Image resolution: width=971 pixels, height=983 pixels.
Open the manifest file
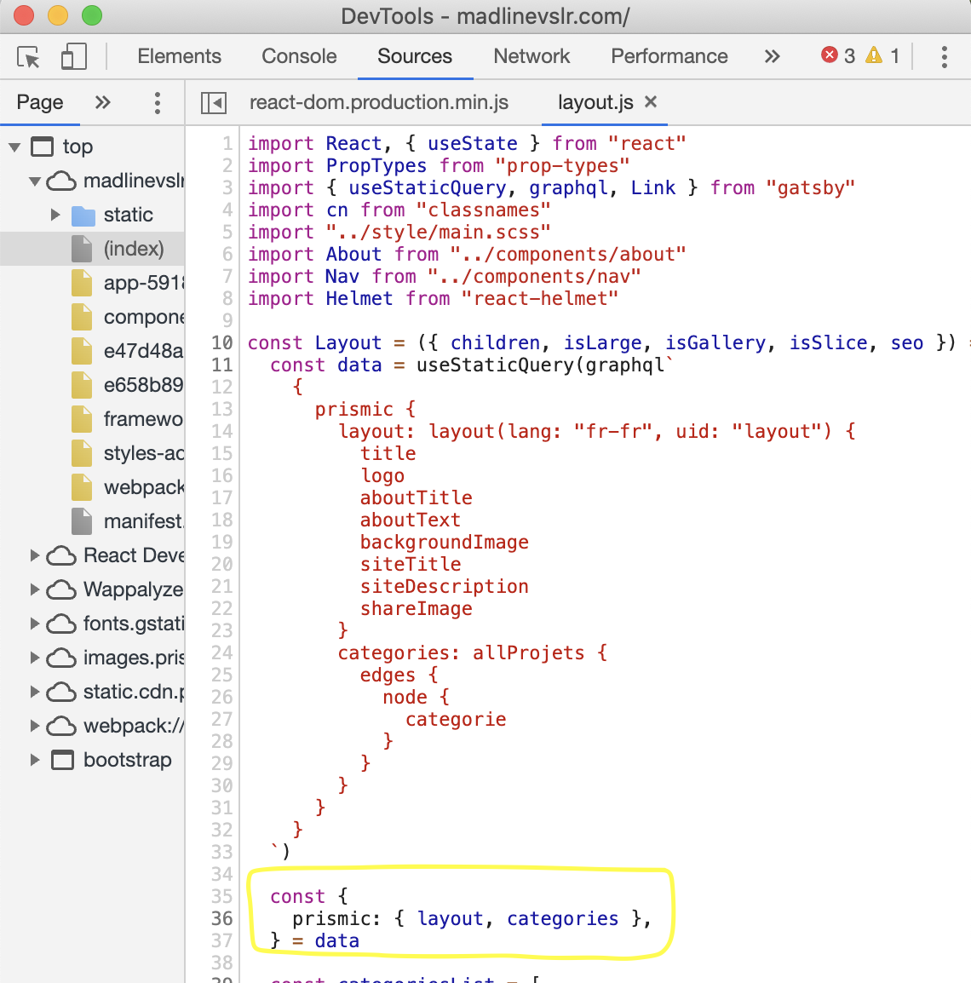[x=144, y=521]
